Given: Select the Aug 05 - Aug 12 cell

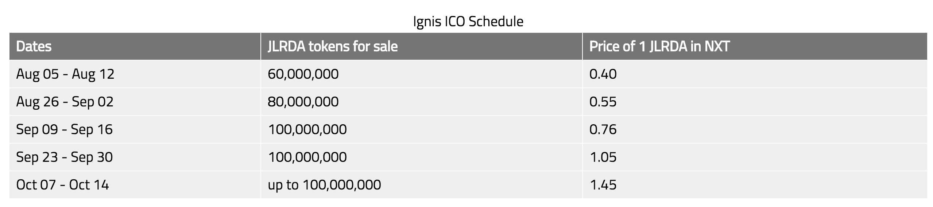Looking at the screenshot, I should point(65,74).
